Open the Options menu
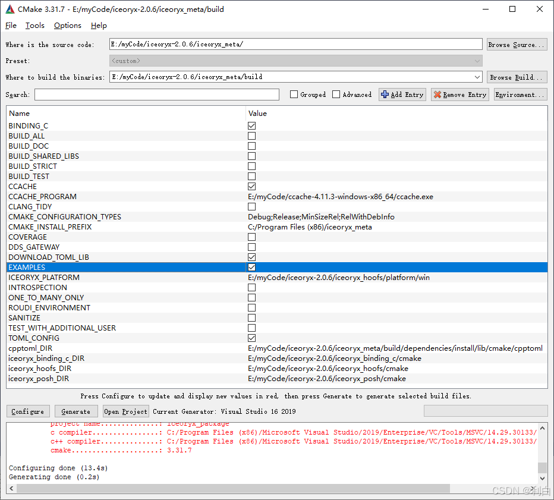This screenshot has width=554, height=500. point(68,26)
